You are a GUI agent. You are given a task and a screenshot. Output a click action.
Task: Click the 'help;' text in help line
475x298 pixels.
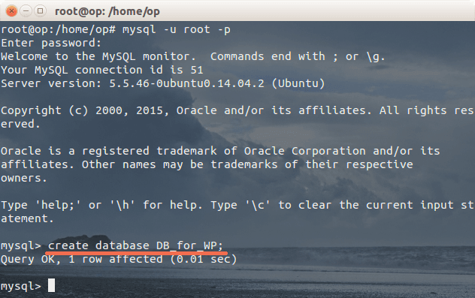click(x=58, y=205)
